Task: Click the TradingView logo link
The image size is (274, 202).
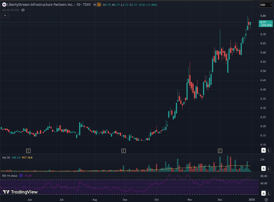Action: [x=20, y=192]
